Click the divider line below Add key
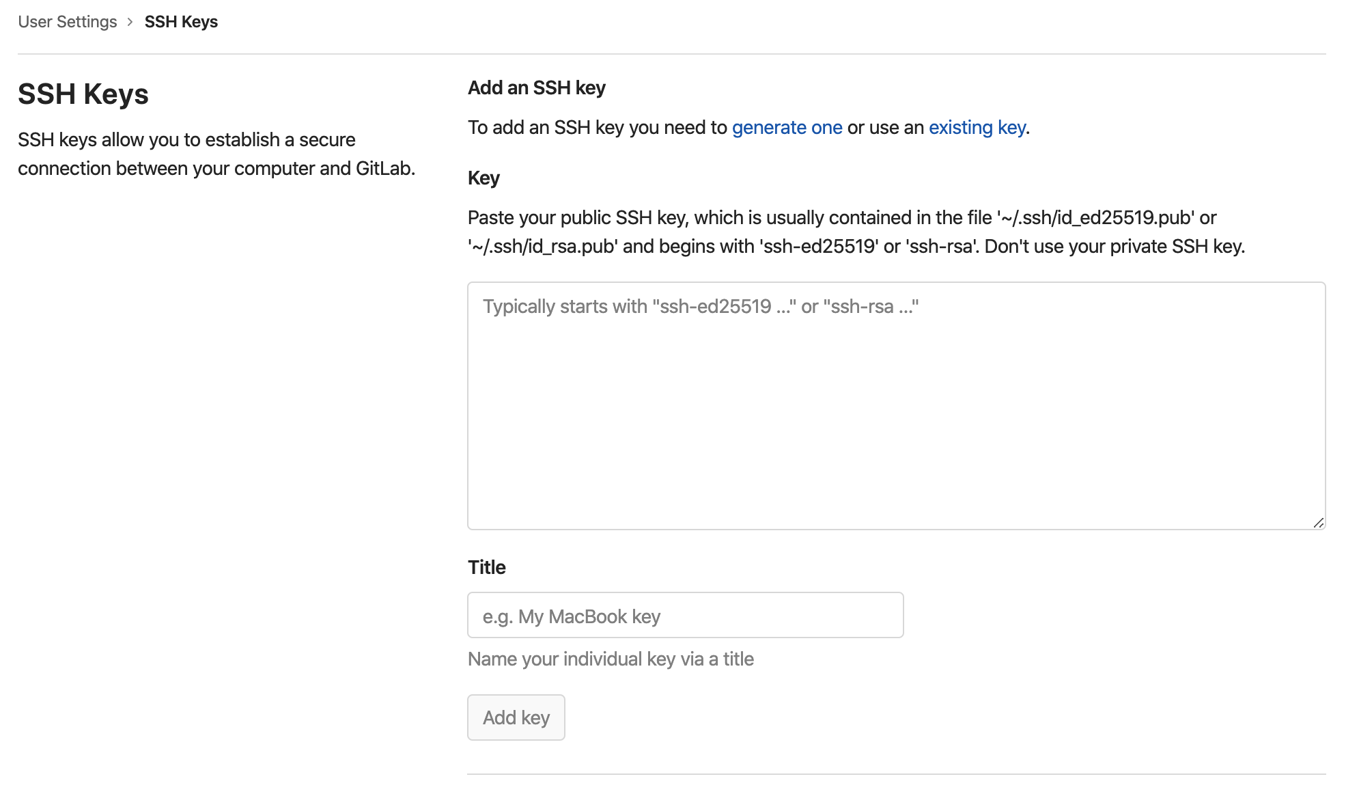This screenshot has height=794, width=1359. point(896,774)
